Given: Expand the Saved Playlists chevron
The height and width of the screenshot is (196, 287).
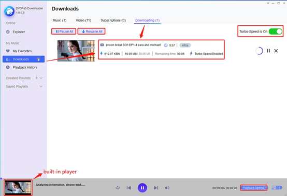Looking at the screenshot, I should click(x=41, y=86).
